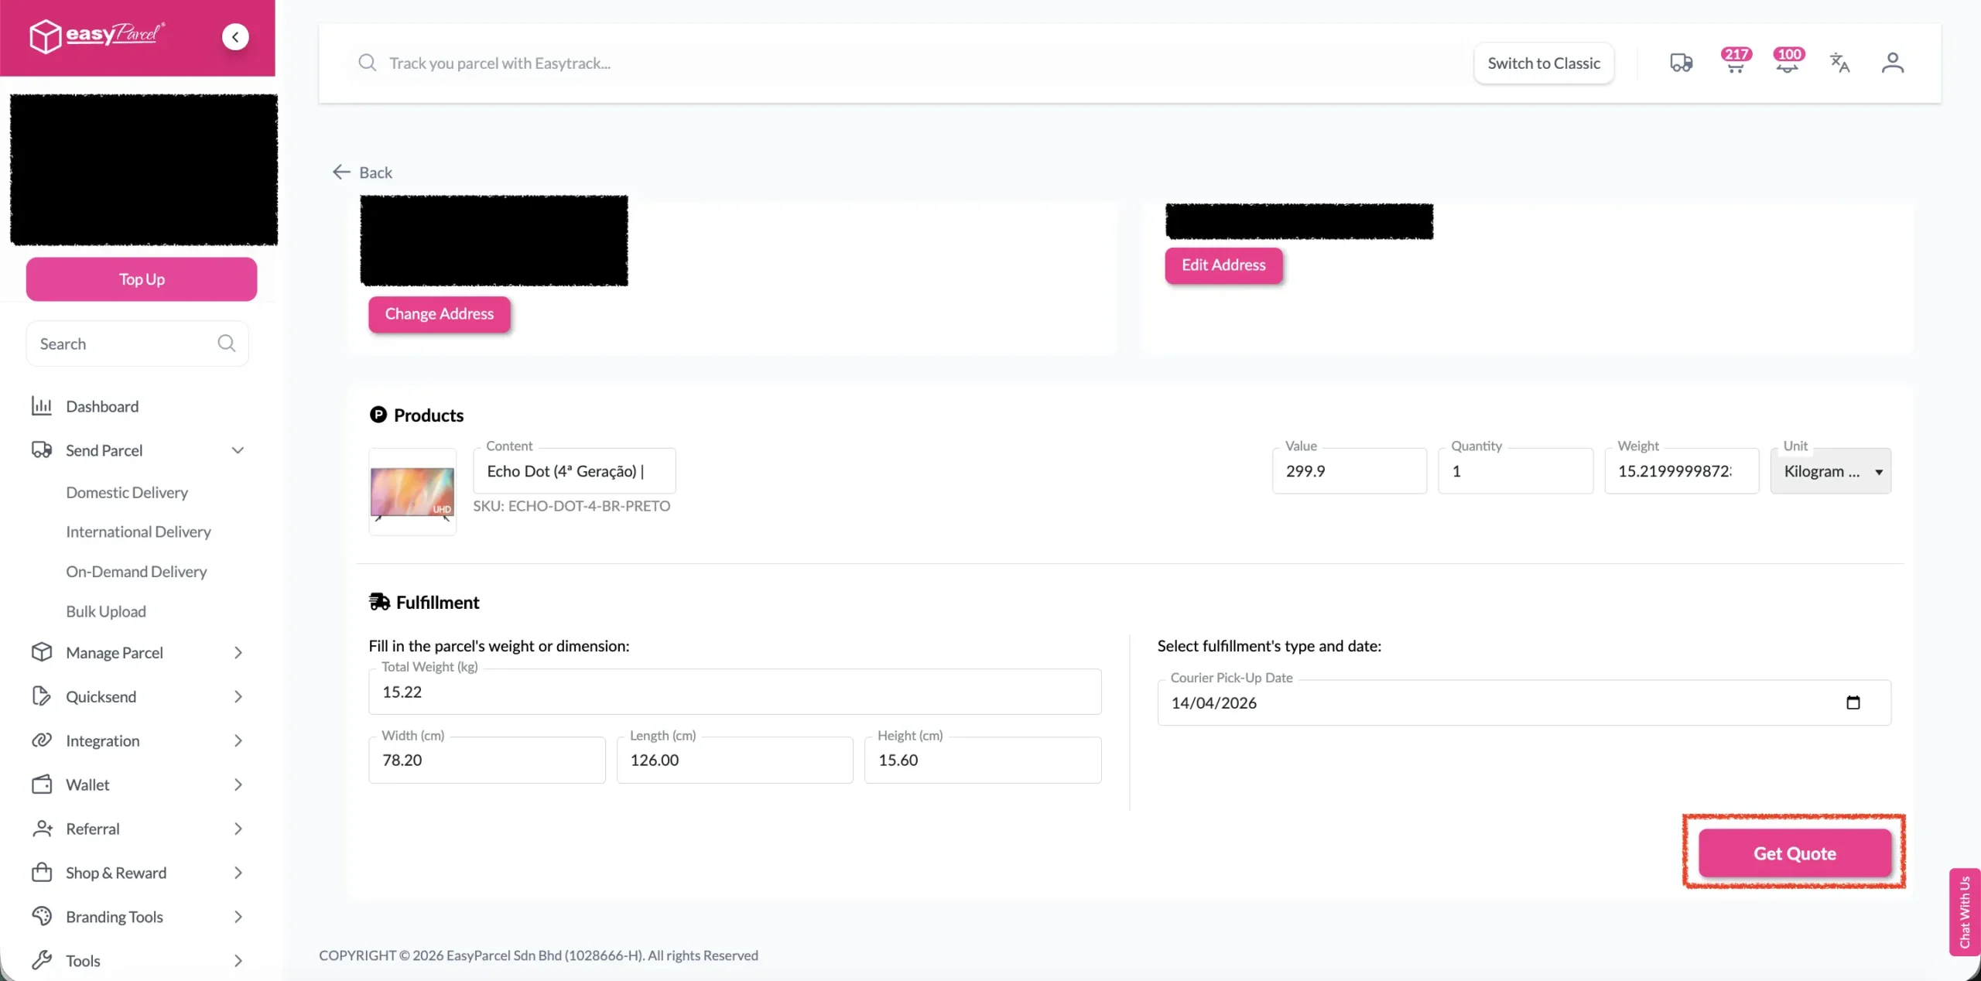The width and height of the screenshot is (1981, 981).
Task: Click the Dashboard chart icon
Action: [42, 406]
